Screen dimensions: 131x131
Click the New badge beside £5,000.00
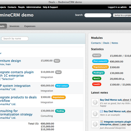(57, 61)
